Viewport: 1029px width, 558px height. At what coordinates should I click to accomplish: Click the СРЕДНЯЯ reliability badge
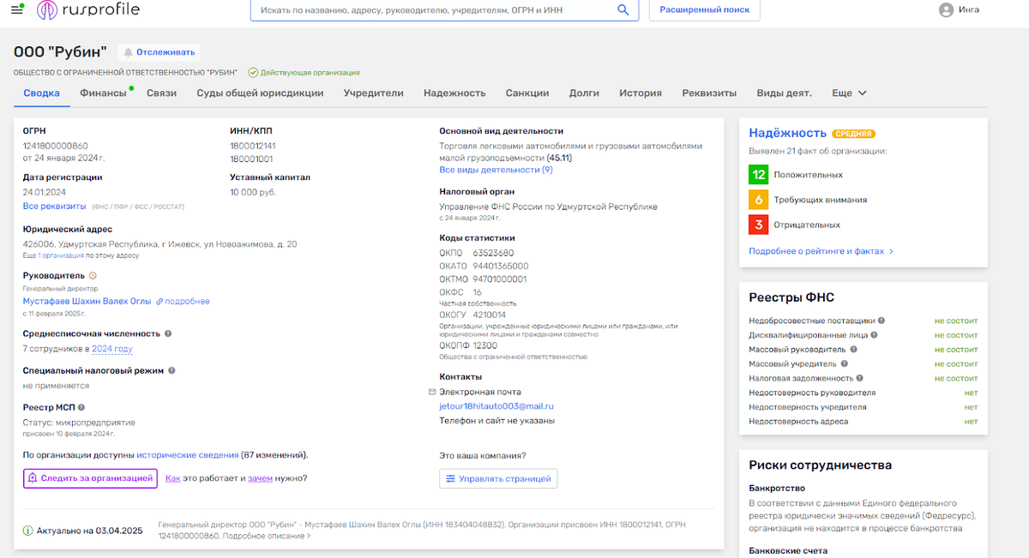853,135
